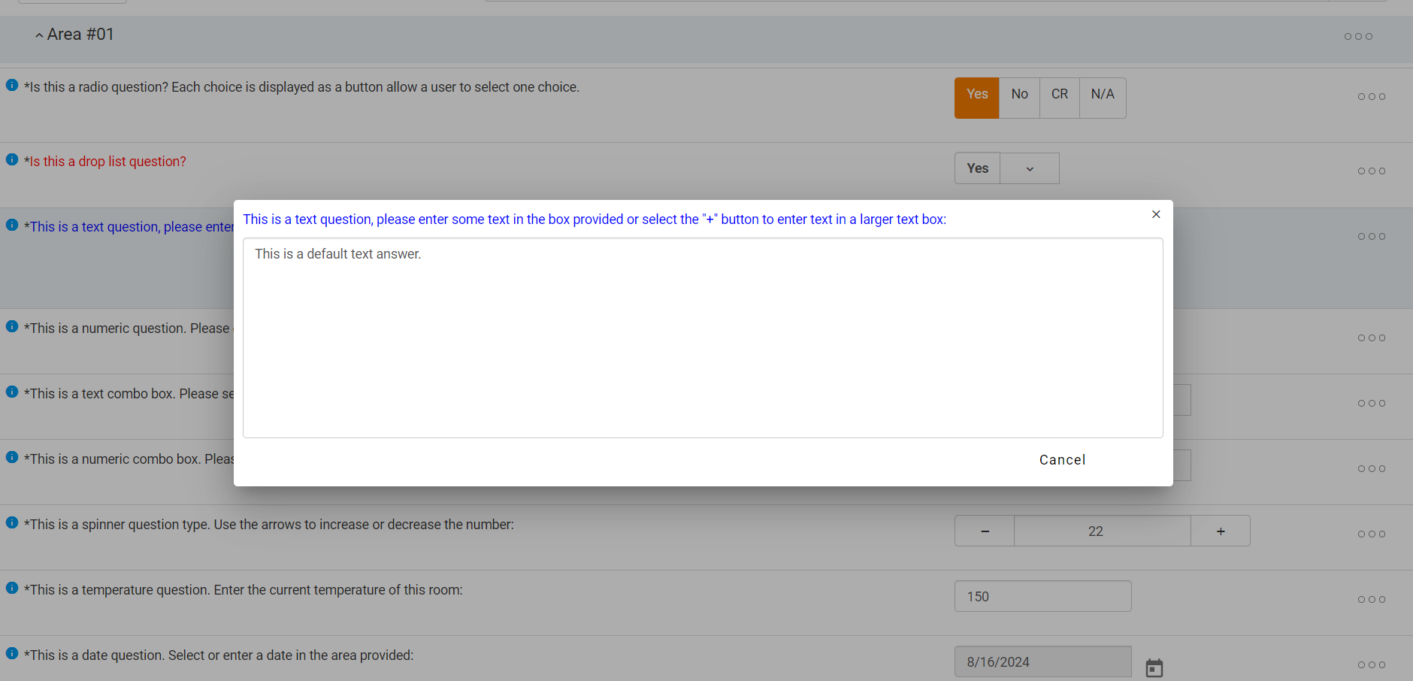1413x681 pixels.
Task: Select the N/A radio choice
Action: click(x=1103, y=98)
